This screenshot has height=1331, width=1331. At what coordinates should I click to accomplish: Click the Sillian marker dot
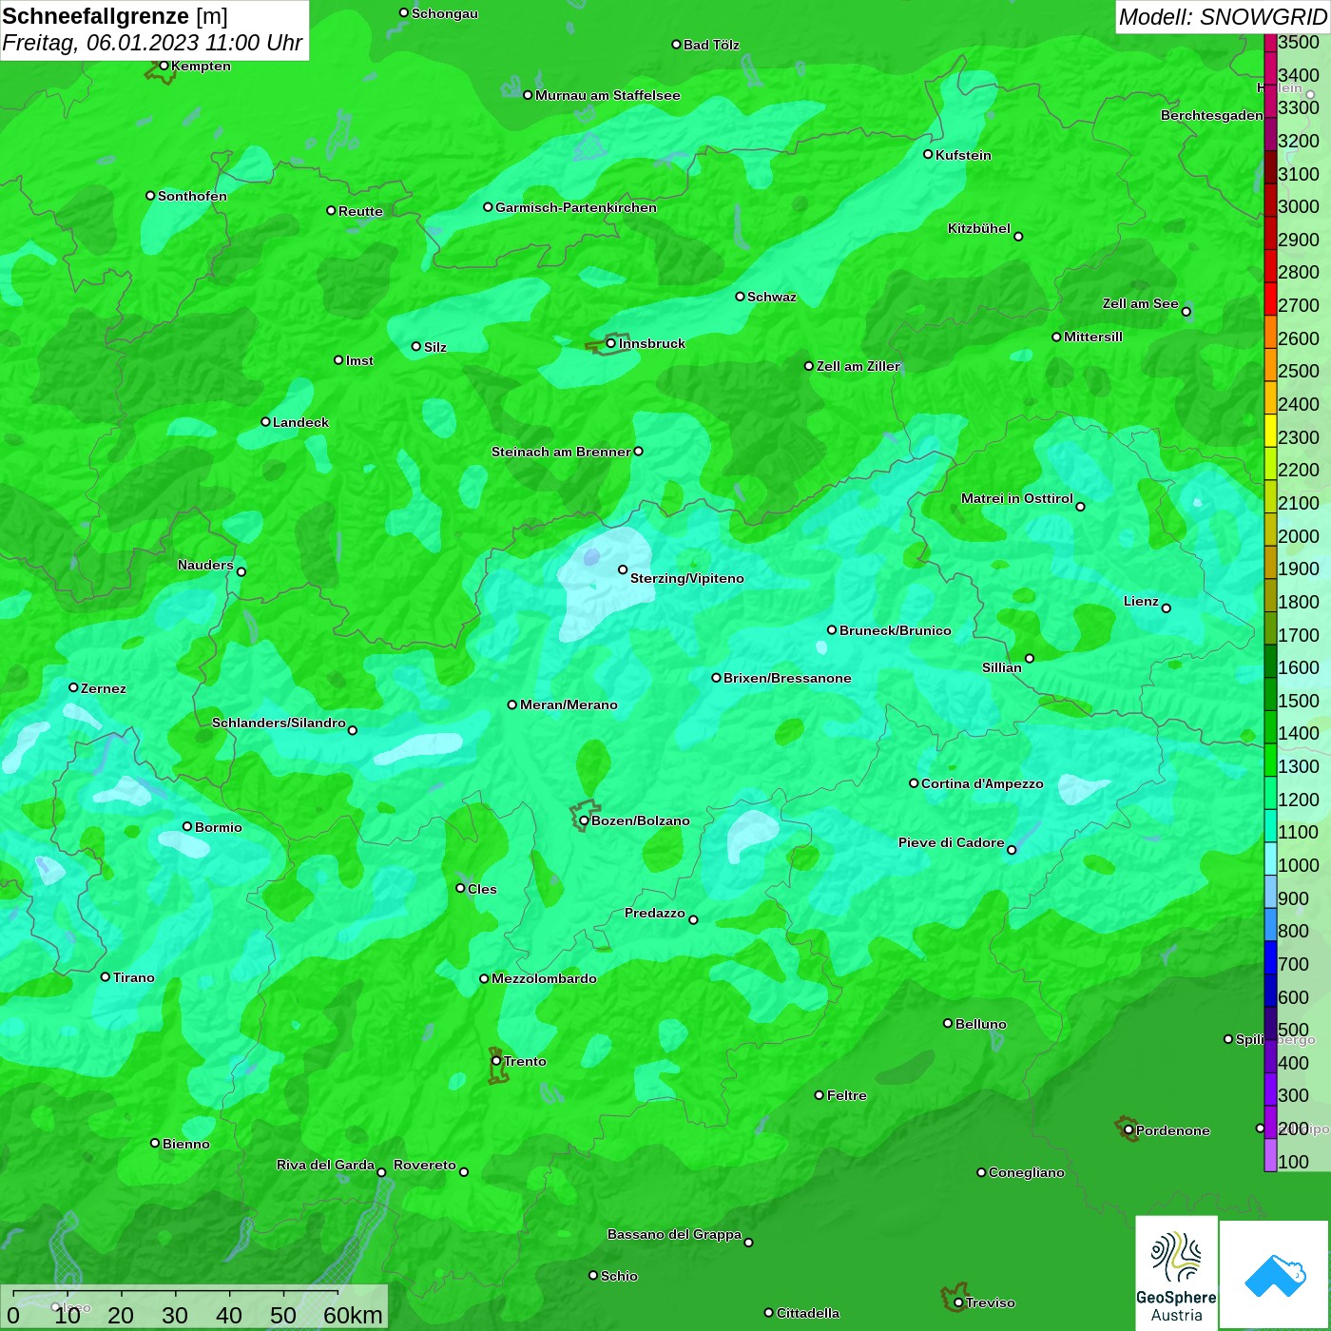coord(1030,658)
